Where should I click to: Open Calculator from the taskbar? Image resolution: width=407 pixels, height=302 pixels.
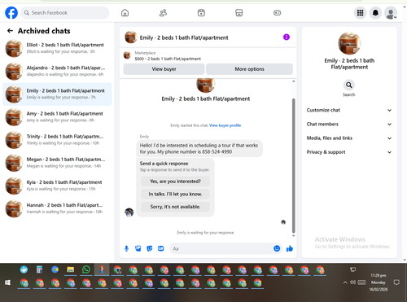tap(39, 269)
